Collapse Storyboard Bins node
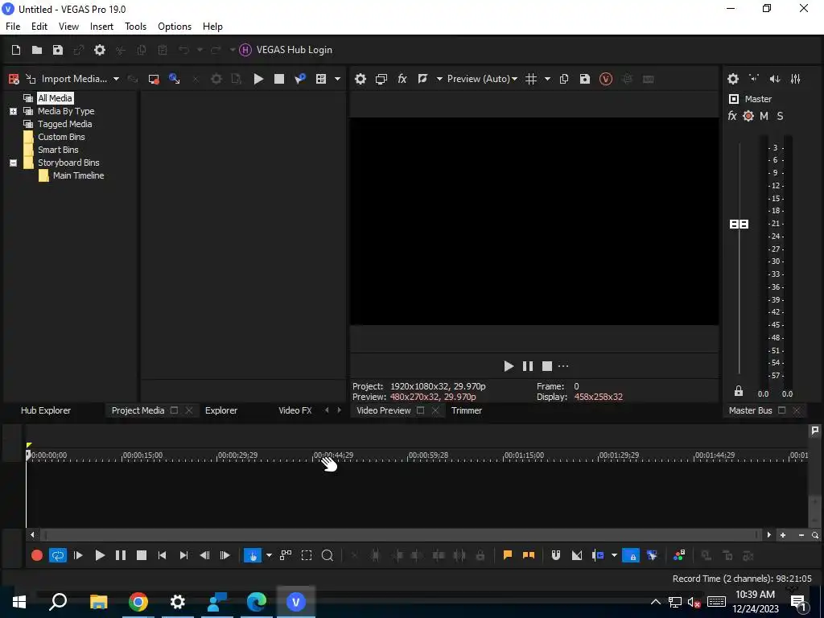Viewport: 824px width, 618px height. click(x=13, y=163)
